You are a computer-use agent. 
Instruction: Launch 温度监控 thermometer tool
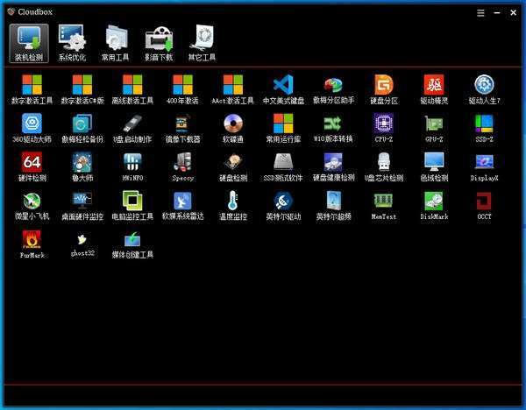(233, 206)
